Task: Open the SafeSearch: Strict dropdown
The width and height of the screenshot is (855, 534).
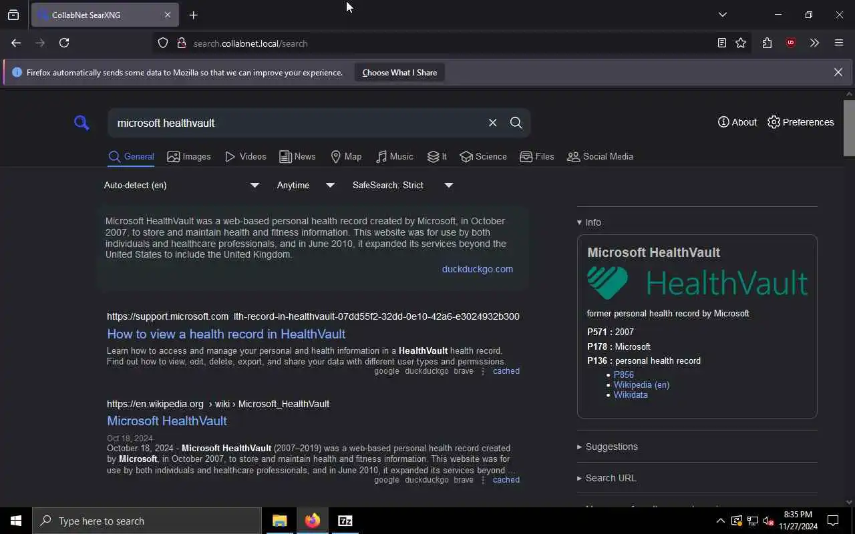Action: point(403,186)
